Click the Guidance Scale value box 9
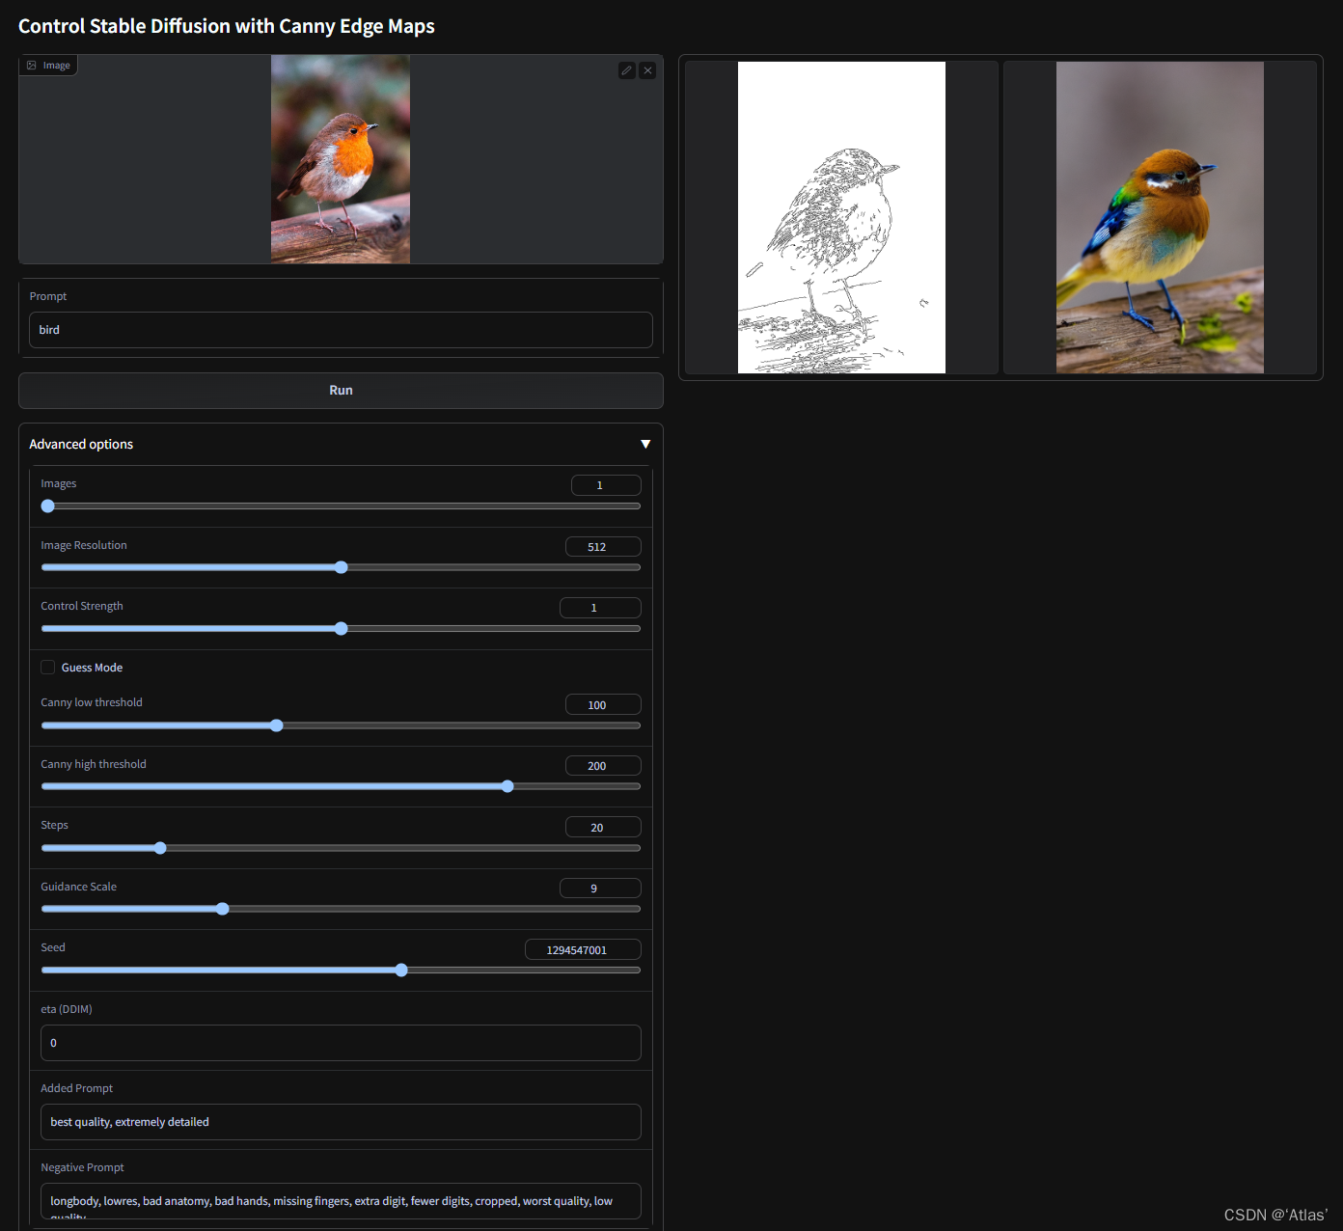Image resolution: width=1343 pixels, height=1231 pixels. point(600,889)
